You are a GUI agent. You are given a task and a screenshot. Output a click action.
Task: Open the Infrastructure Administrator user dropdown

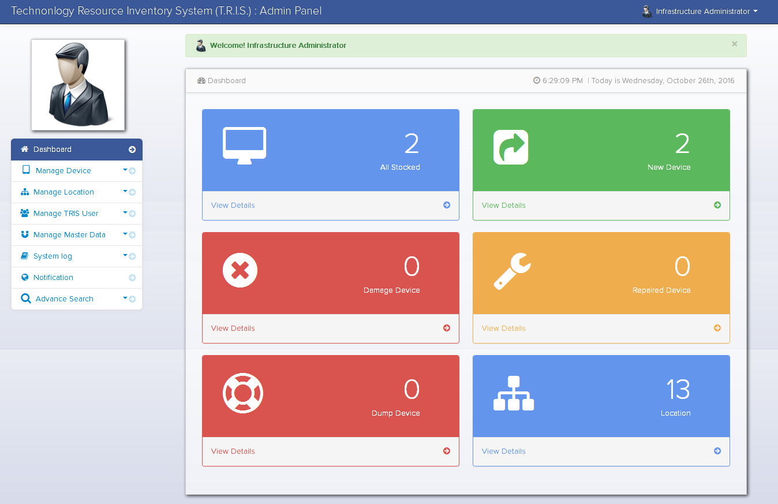coord(700,12)
